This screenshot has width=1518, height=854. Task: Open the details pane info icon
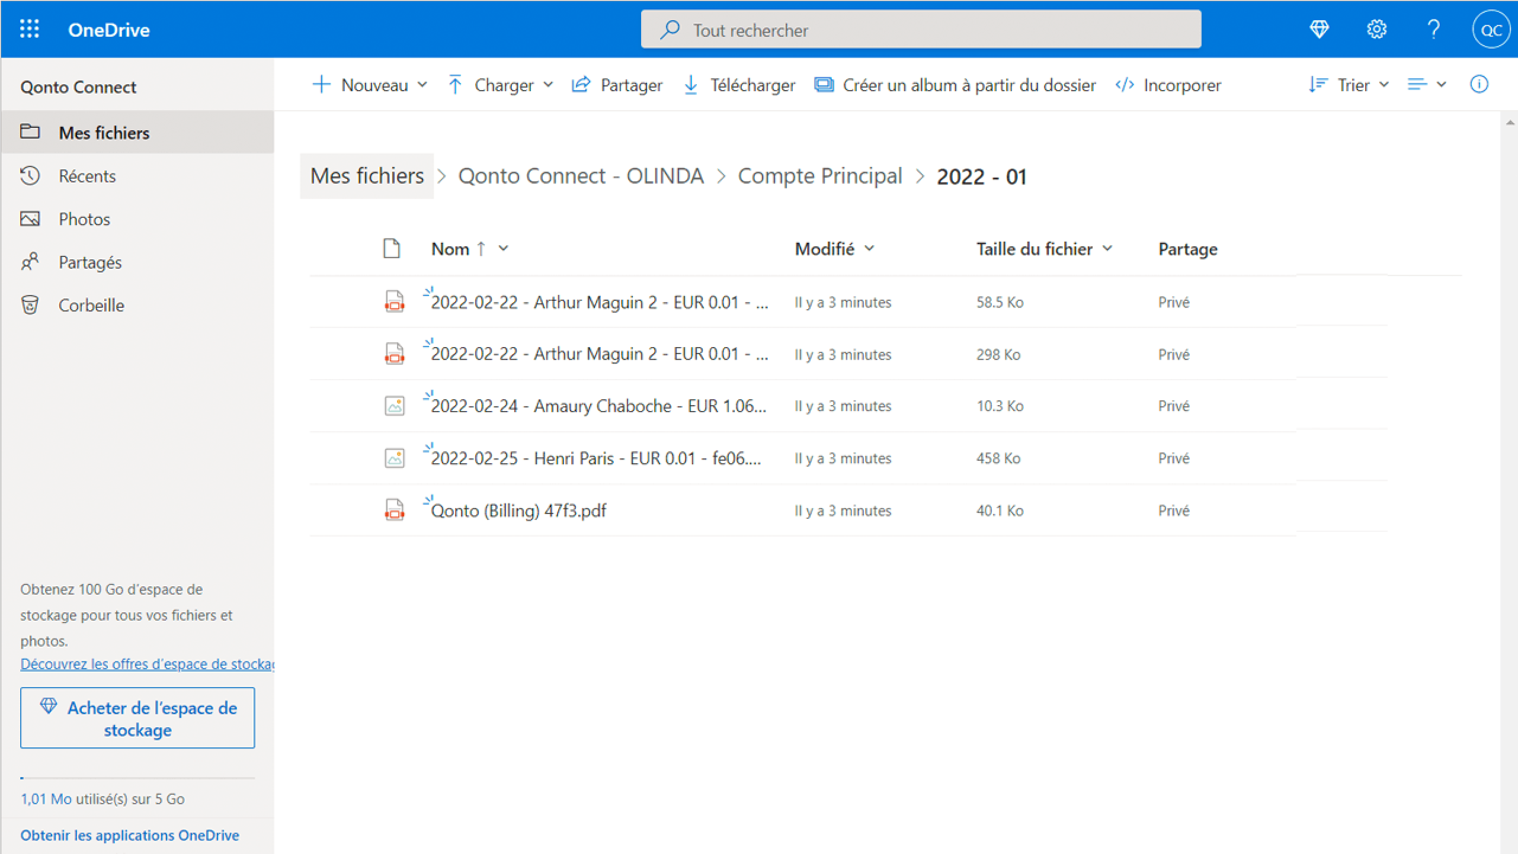point(1479,85)
